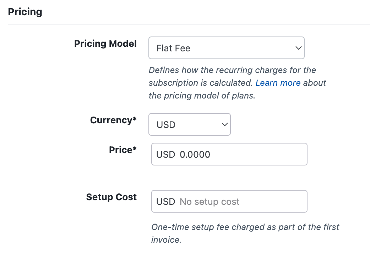This screenshot has height=253, width=370.
Task: Click the "No setup cost" placeholder text
Action: click(x=210, y=202)
